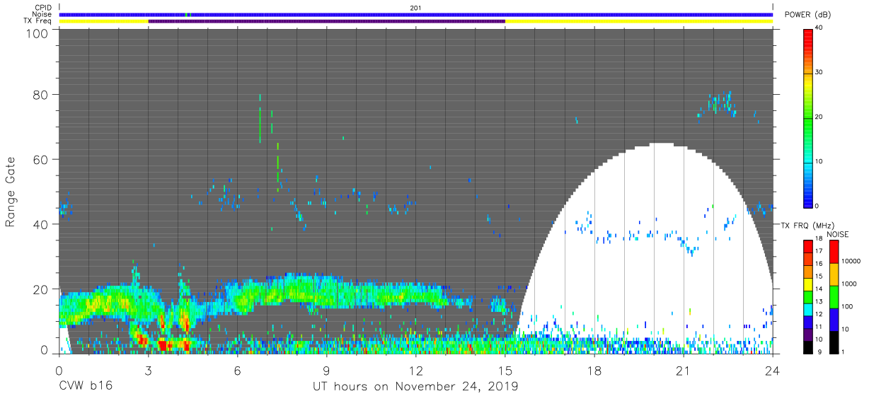Click the Range Gate tick label 20
Screen dimensions: 869x401
(x=40, y=289)
